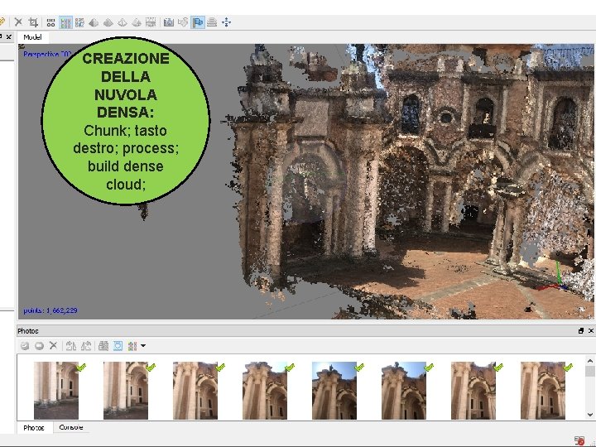The height and width of the screenshot is (447, 596).
Task: Click the Photos tab at bottom
Action: [x=34, y=428]
